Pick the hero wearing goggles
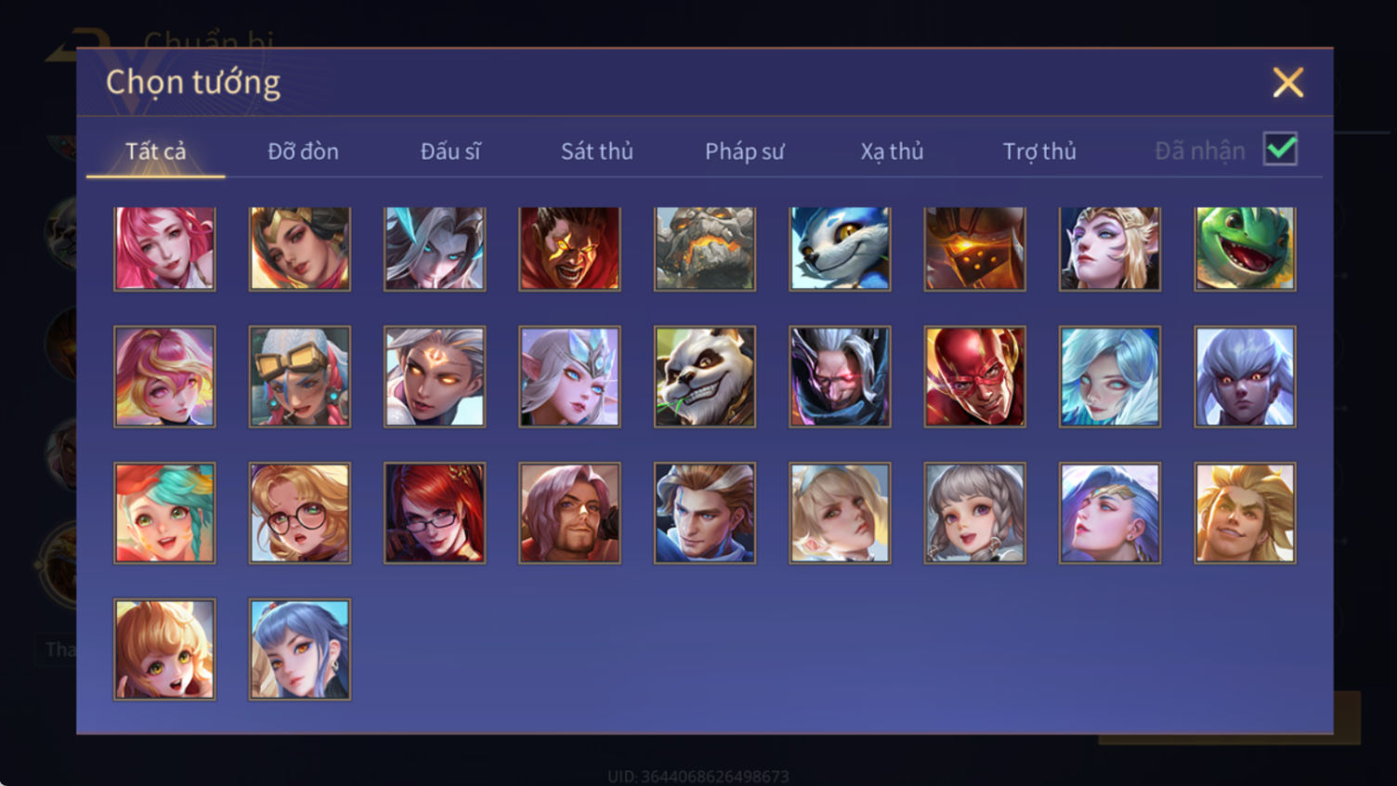Image resolution: width=1397 pixels, height=786 pixels. point(300,376)
